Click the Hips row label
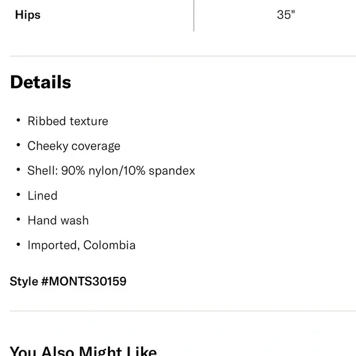 (x=28, y=15)
